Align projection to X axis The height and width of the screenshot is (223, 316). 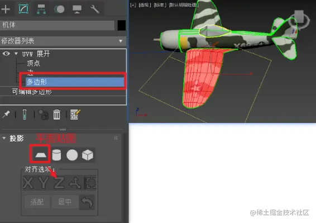(x=28, y=183)
